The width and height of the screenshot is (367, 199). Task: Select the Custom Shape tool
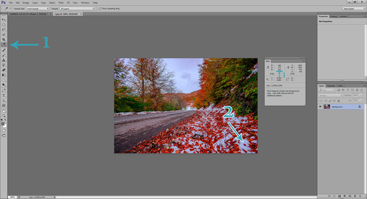4,105
